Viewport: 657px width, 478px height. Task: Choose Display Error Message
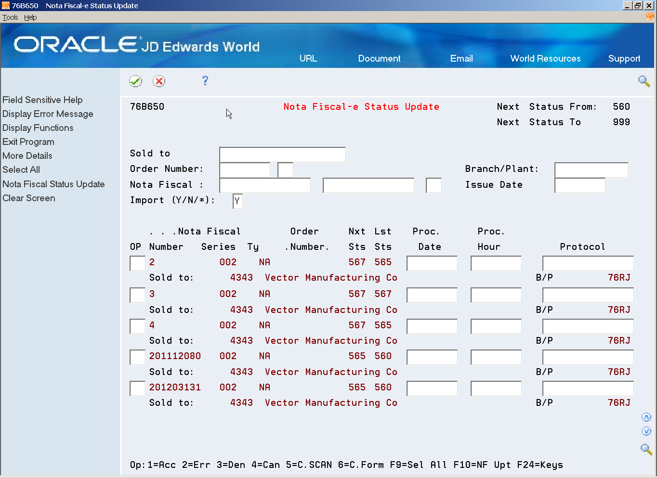coord(48,114)
